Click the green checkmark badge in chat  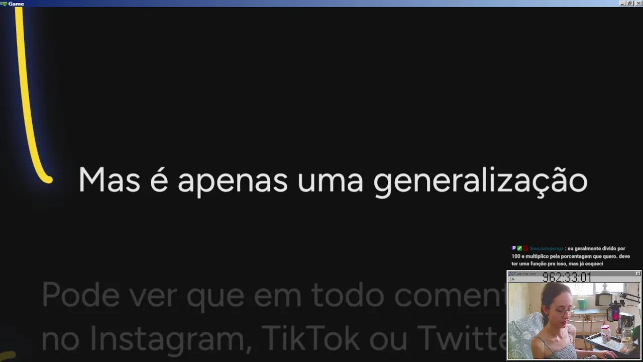519,248
